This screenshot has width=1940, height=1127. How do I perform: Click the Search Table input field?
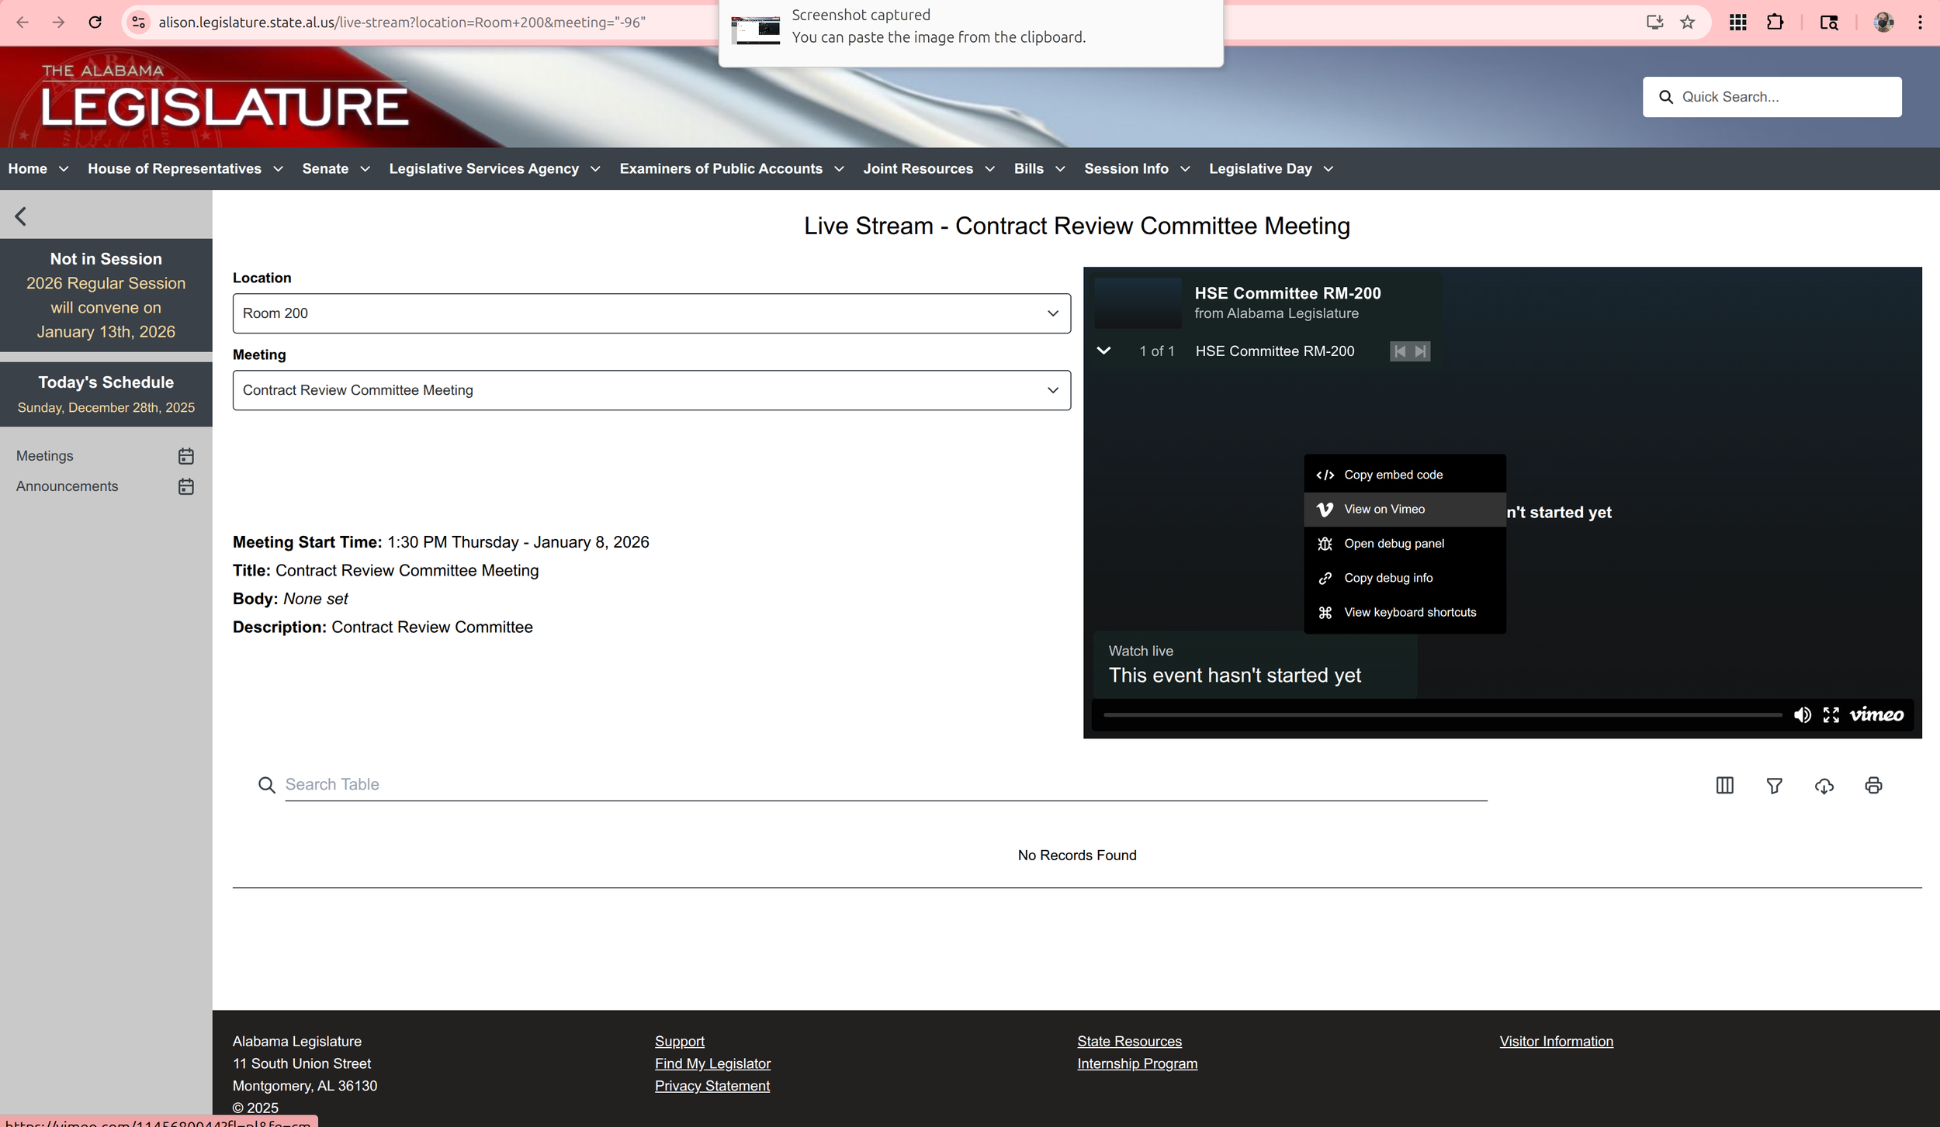tap(885, 784)
